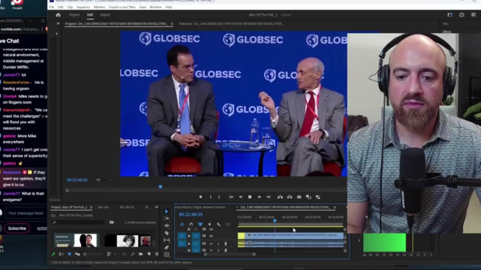Click the timeline settings wrench icon
The width and height of the screenshot is (481, 270).
pyautogui.click(x=218, y=225)
